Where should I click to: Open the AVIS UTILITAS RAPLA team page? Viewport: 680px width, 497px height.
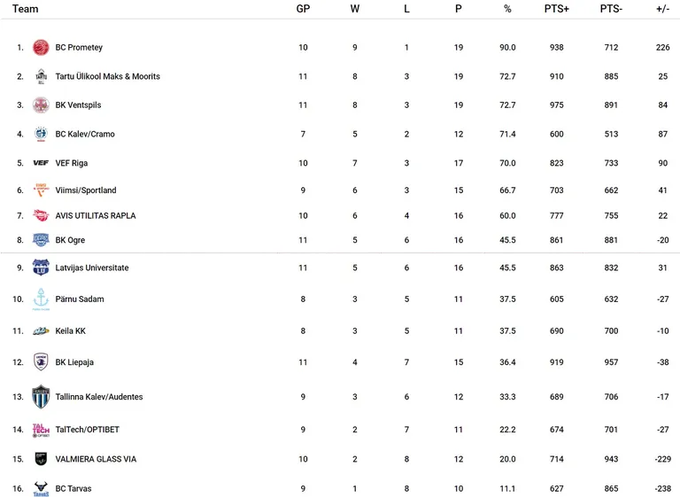pyautogui.click(x=96, y=216)
